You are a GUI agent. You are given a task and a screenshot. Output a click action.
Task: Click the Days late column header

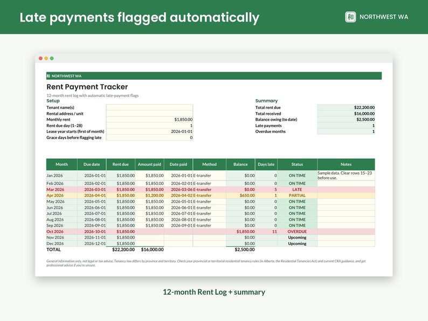[x=266, y=164]
